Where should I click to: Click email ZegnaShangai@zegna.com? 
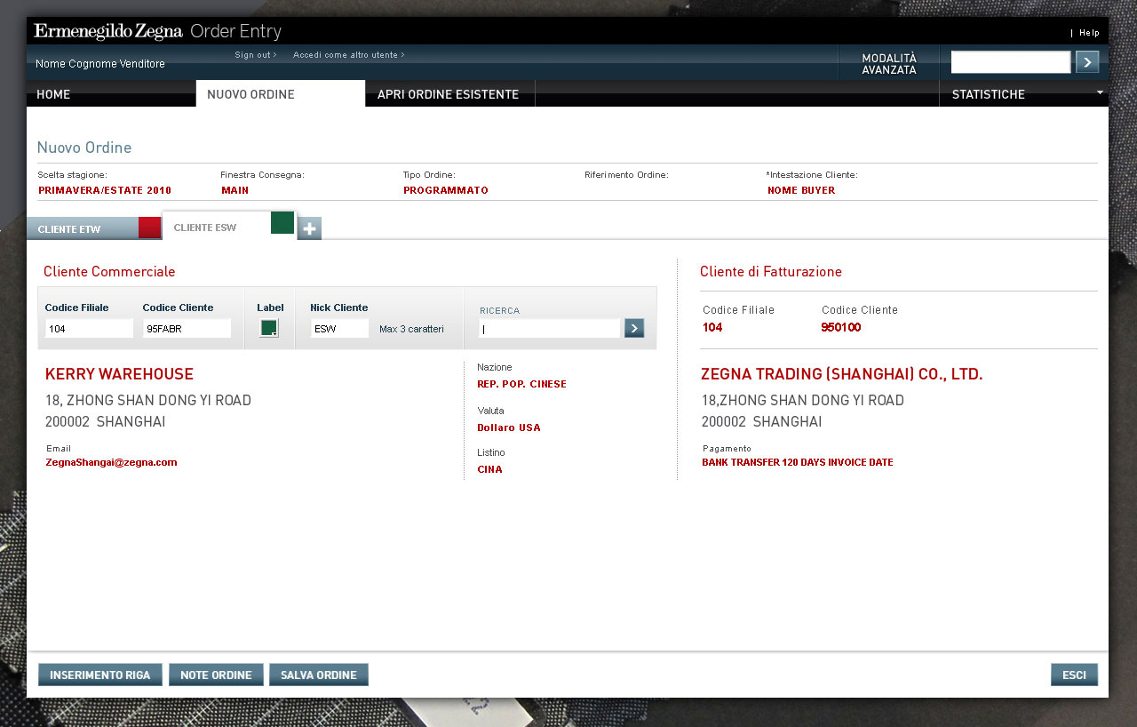tap(112, 462)
